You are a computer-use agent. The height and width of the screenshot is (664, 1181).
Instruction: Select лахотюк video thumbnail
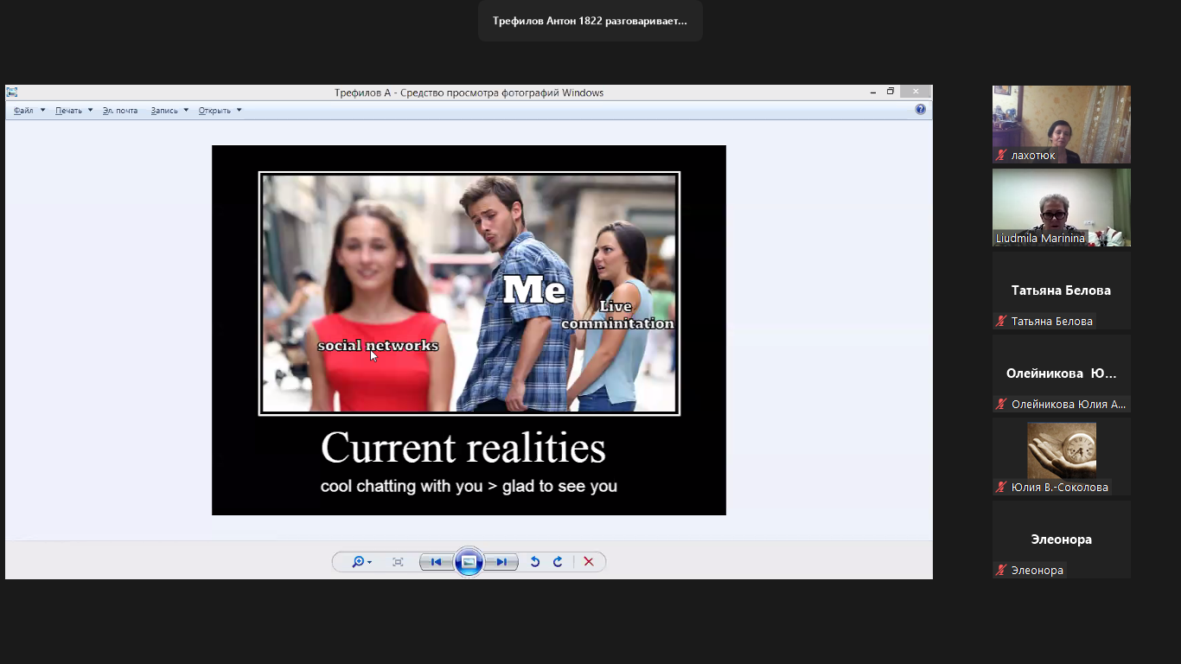click(1062, 124)
